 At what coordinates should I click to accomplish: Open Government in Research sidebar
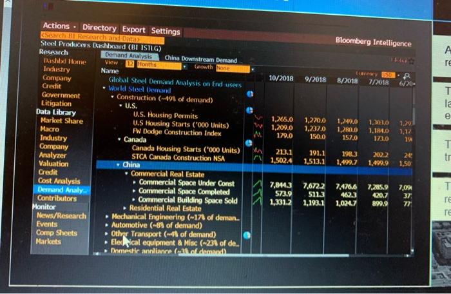(x=61, y=95)
